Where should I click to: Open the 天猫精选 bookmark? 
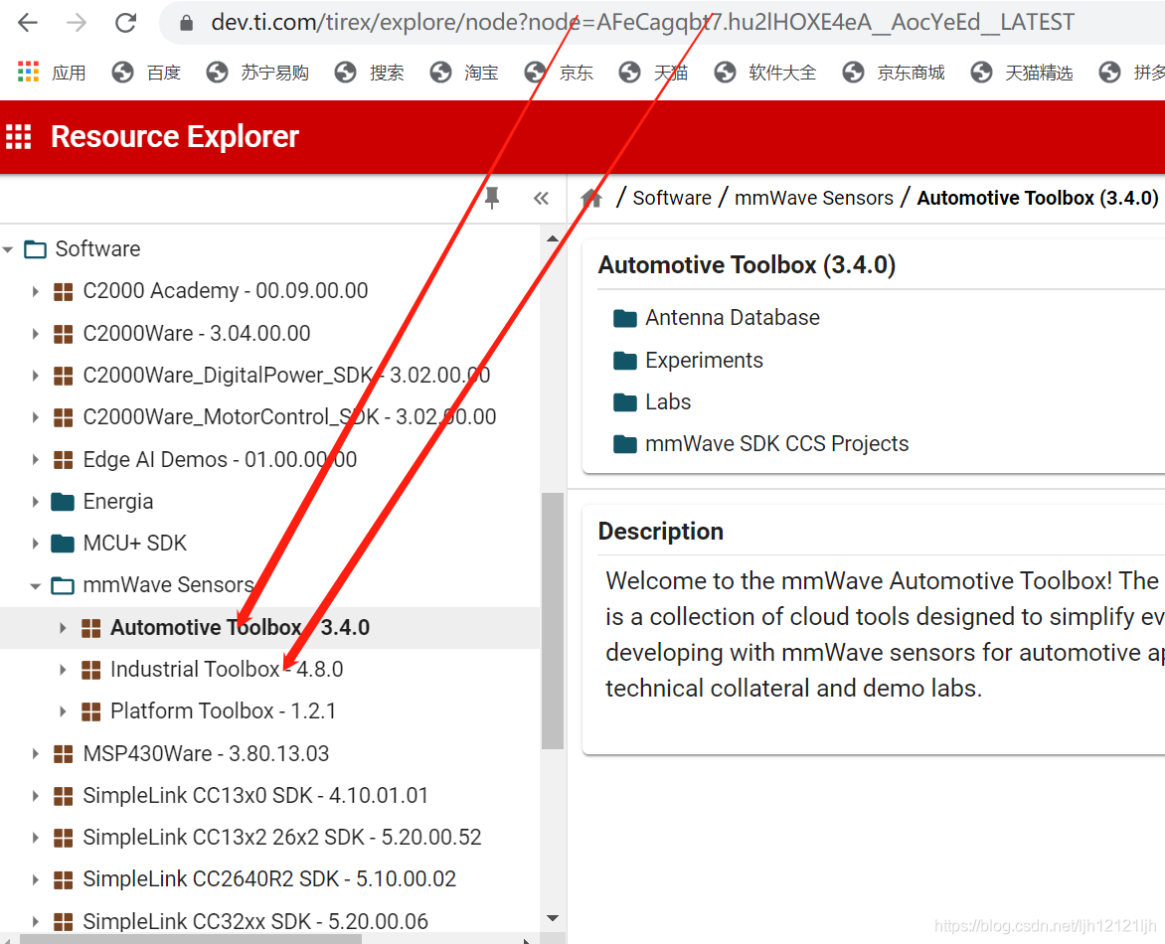click(x=1022, y=73)
